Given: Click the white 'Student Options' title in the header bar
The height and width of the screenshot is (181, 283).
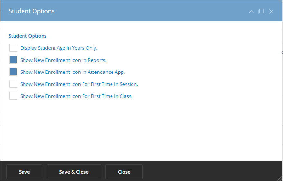Looking at the screenshot, I should [x=32, y=11].
